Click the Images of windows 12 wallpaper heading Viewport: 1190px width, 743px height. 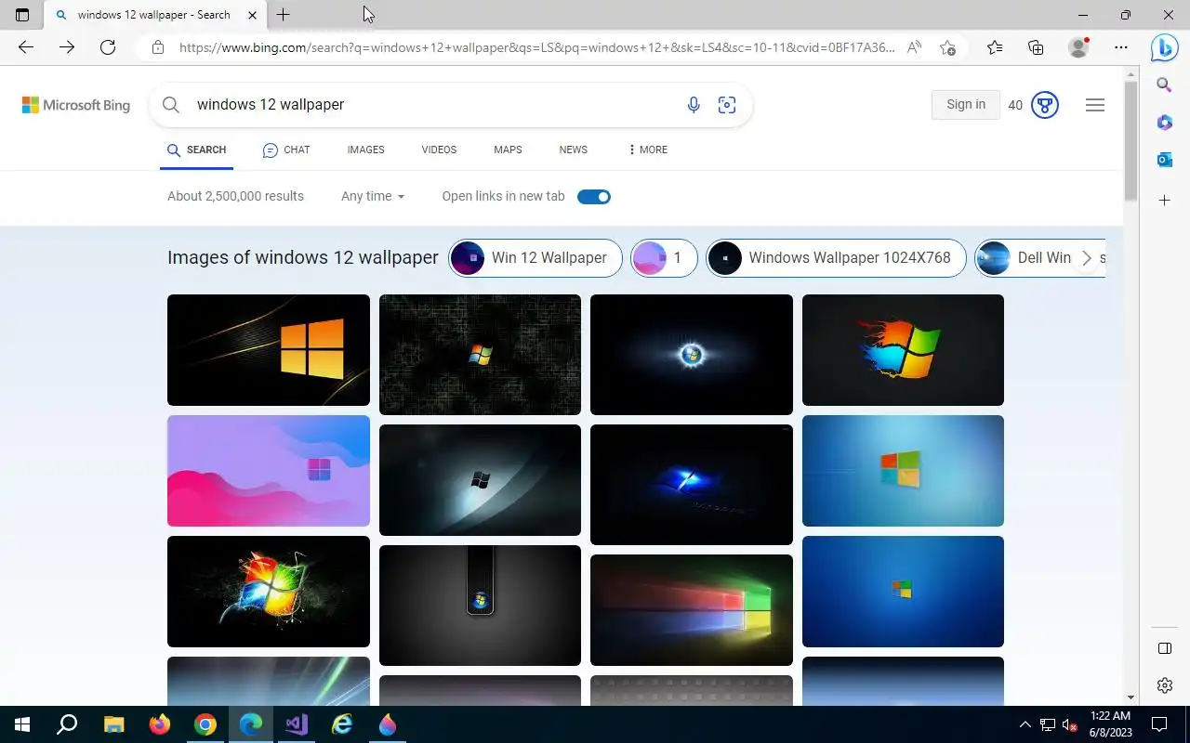point(303,257)
